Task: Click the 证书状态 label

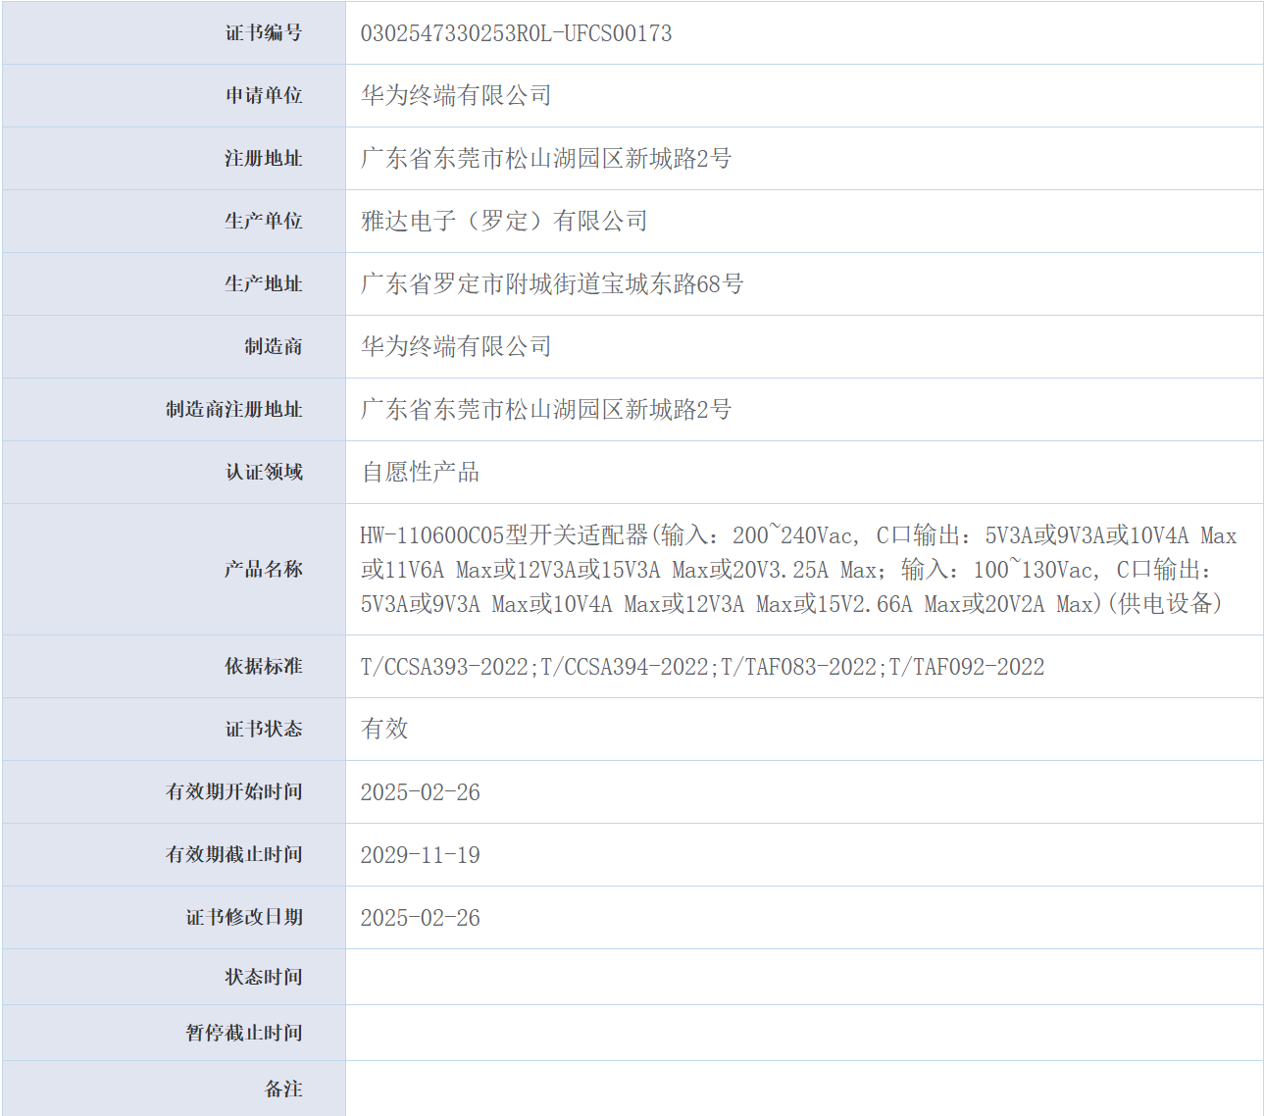Action: click(x=264, y=730)
